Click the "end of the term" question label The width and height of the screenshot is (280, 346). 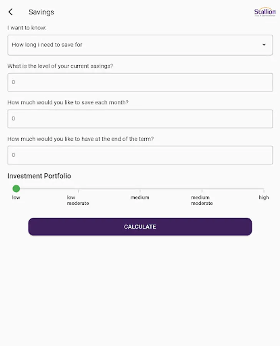point(80,139)
